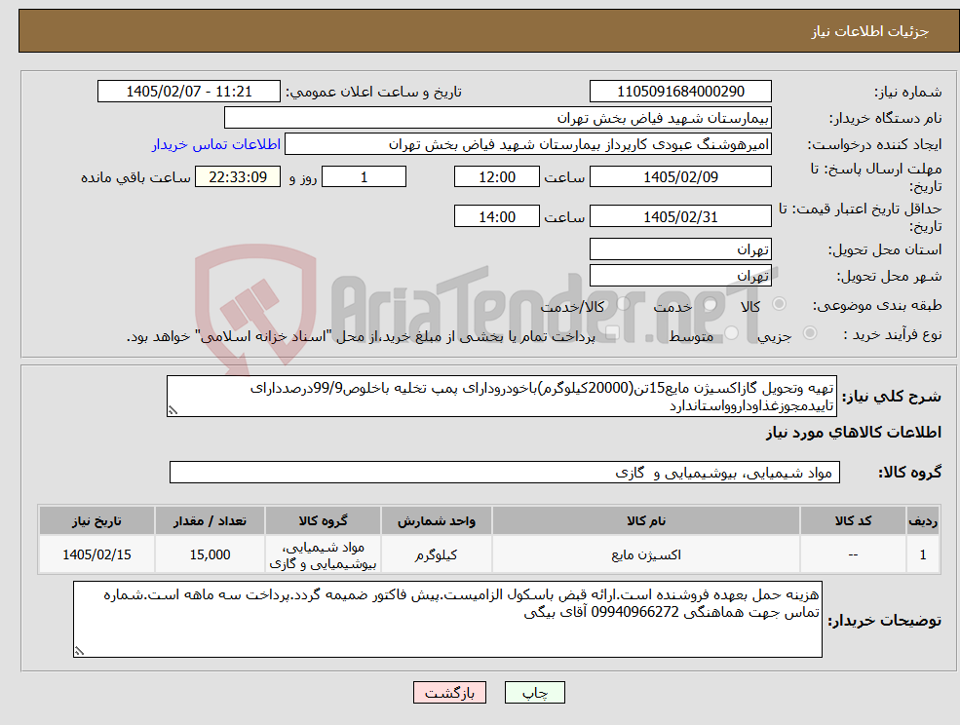Click the Islamic treasury payment note text
Screen dimensions: 960x725
(361, 336)
